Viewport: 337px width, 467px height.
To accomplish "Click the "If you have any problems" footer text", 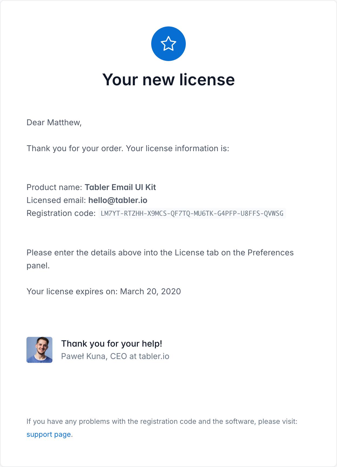I will [x=162, y=421].
